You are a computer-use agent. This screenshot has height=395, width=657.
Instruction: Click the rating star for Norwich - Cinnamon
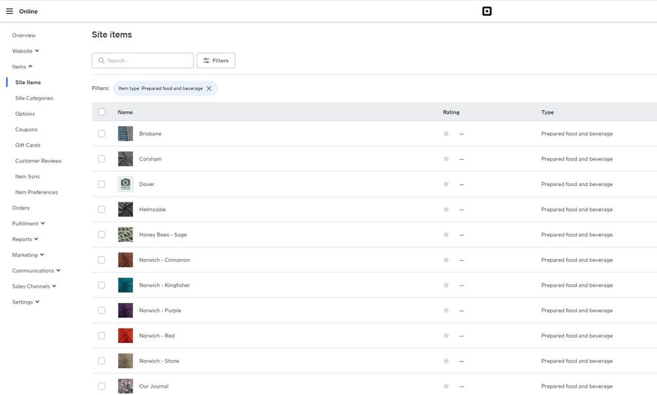tap(446, 260)
